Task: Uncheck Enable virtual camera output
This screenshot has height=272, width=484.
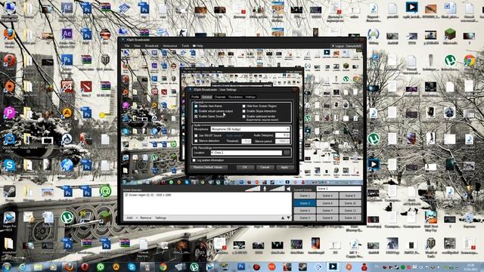Action: click(x=196, y=111)
